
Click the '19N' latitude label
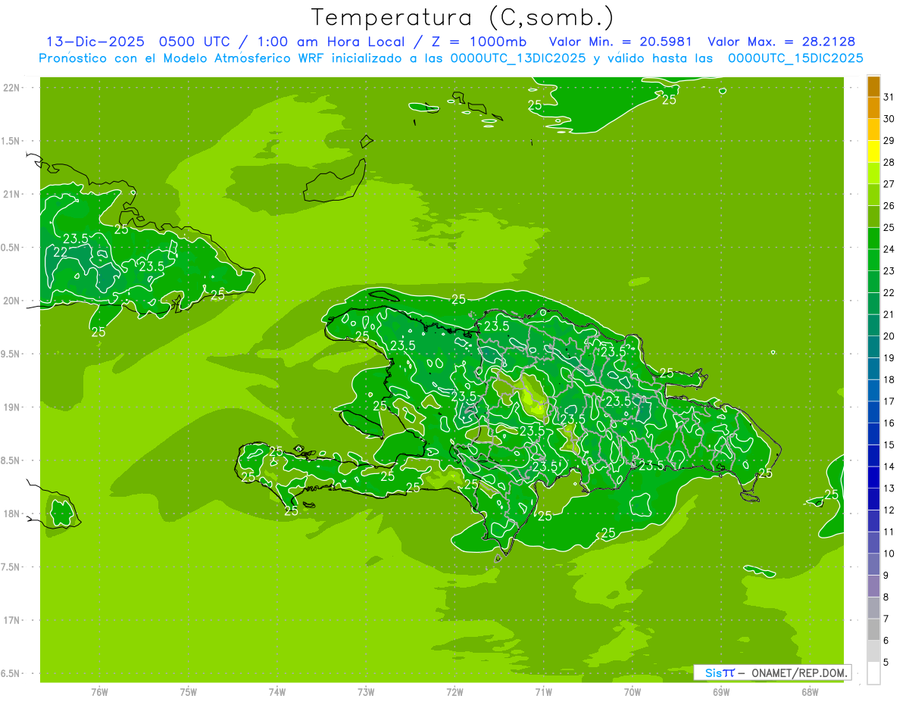[x=13, y=407]
